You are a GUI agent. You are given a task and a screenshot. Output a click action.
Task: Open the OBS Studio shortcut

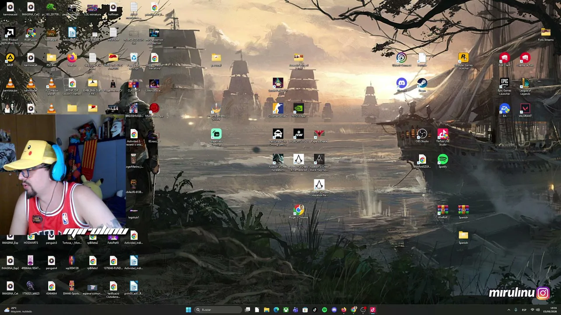coord(422,136)
